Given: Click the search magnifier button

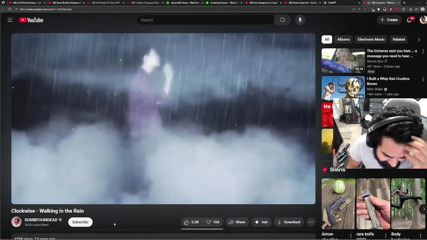Looking at the screenshot, I should (x=283, y=20).
